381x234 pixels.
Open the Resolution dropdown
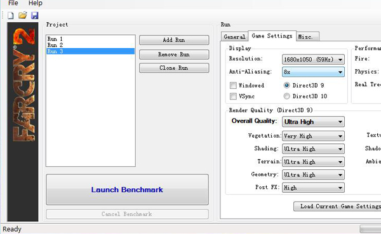click(x=313, y=59)
